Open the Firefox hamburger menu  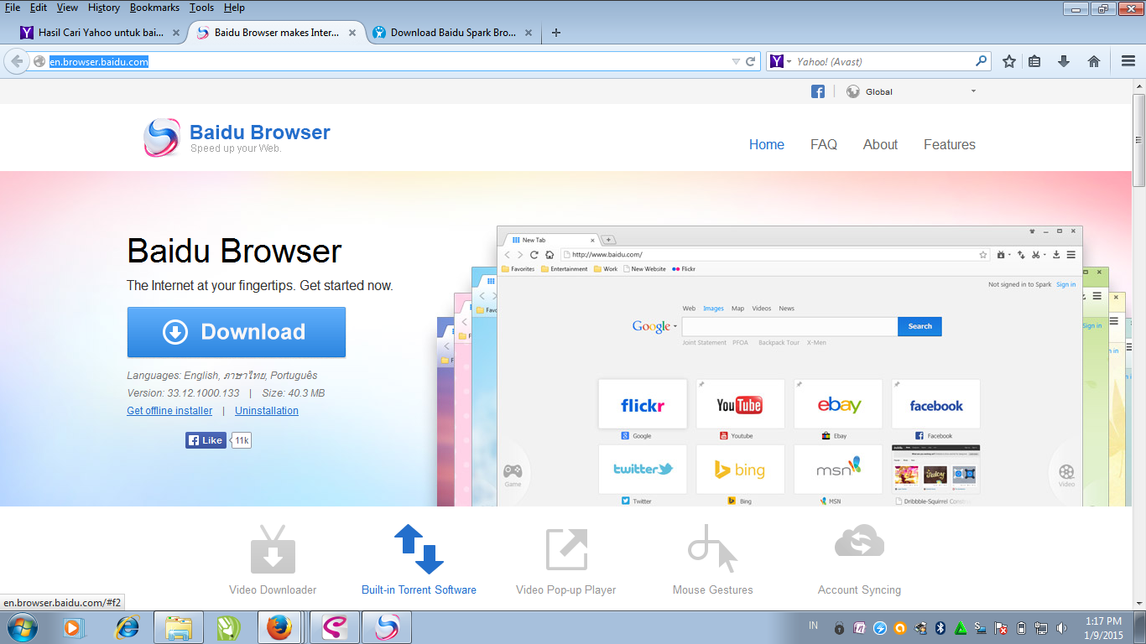(x=1128, y=61)
